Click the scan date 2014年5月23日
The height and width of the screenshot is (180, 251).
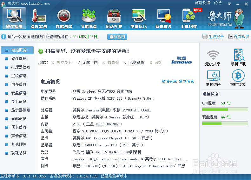click(x=85, y=37)
